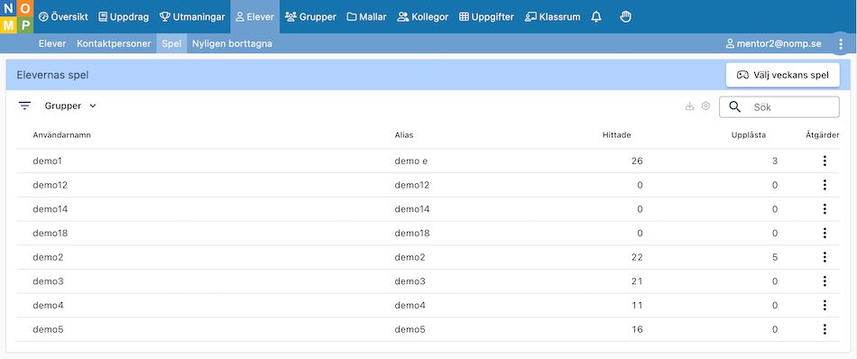The height and width of the screenshot is (359, 857).
Task: Open the account kebab menu
Action: tap(841, 44)
